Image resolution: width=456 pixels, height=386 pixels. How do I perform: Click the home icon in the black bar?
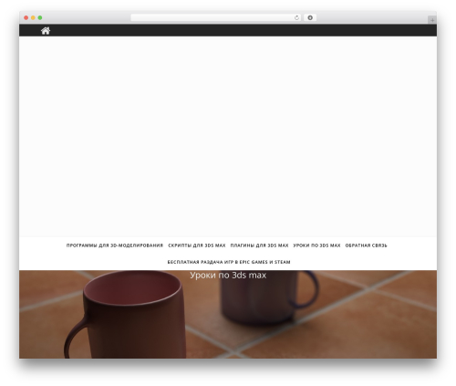click(46, 30)
